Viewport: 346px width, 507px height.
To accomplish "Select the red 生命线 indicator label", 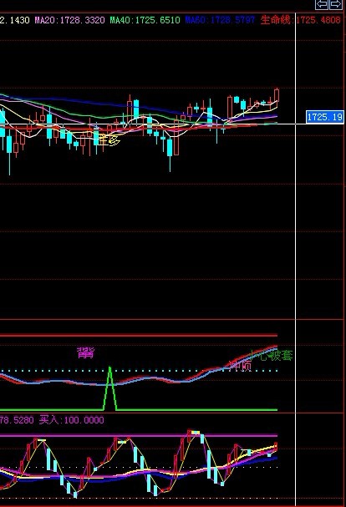I will [301, 20].
